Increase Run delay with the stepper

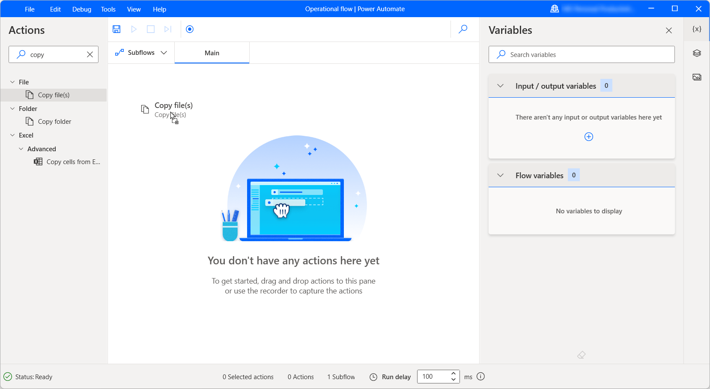[x=453, y=374]
